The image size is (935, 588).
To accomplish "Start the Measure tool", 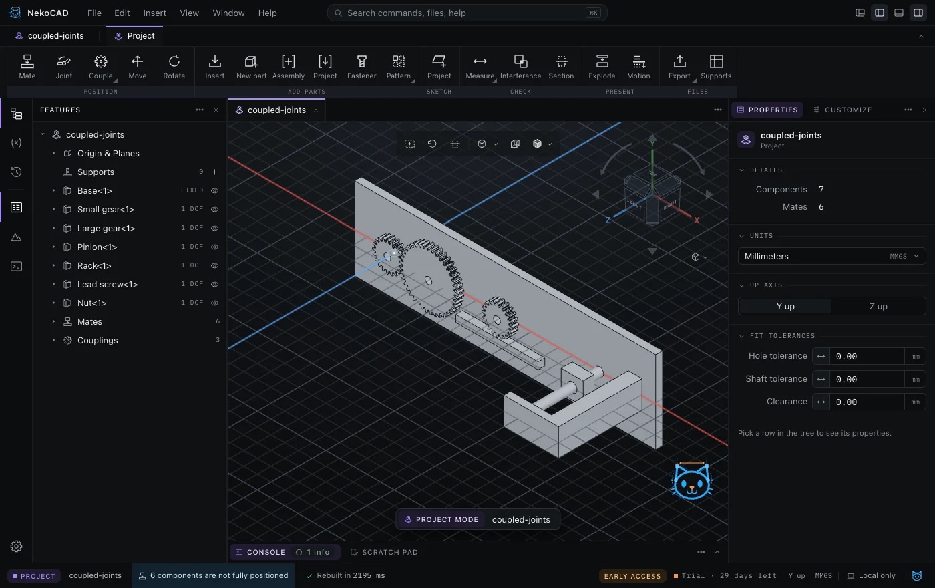I will (480, 67).
